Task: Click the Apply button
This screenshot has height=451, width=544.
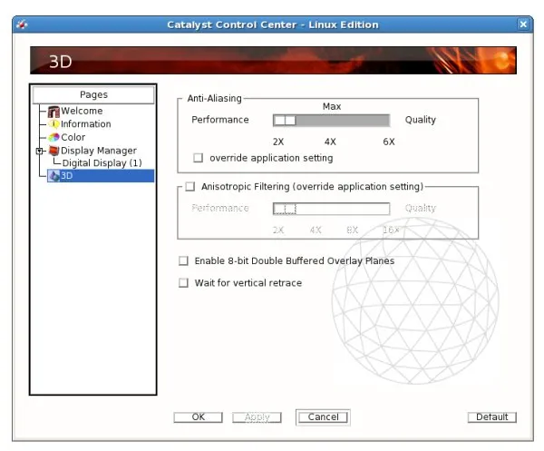Action: point(257,417)
